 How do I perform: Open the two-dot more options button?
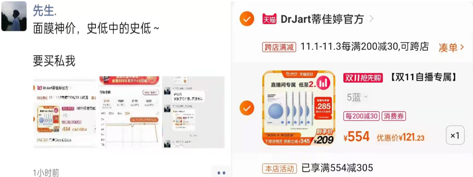point(221,173)
